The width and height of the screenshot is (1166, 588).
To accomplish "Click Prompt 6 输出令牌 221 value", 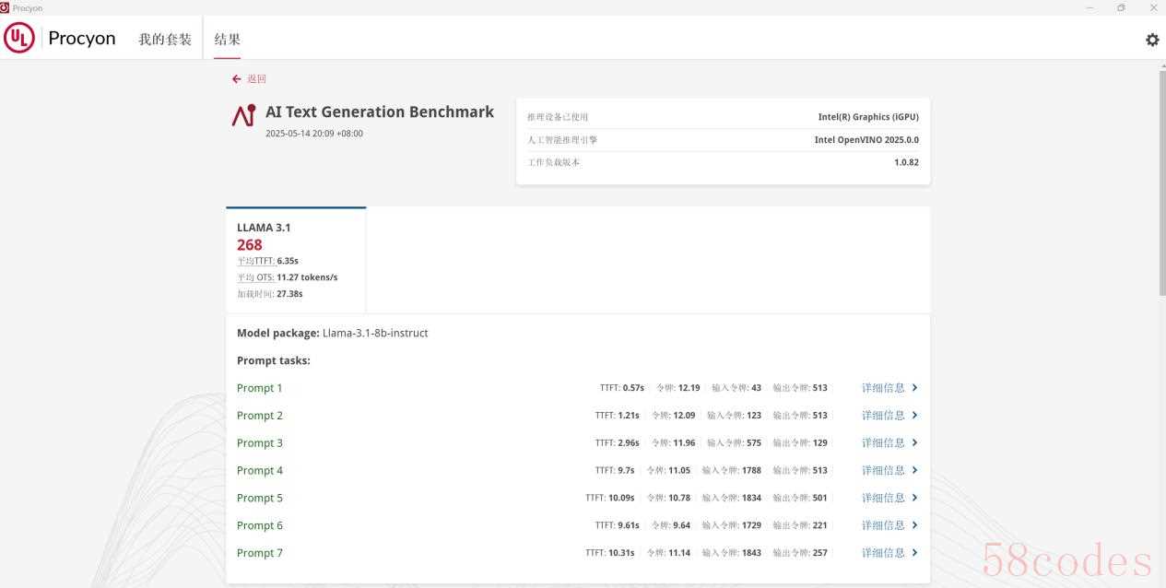I will 819,525.
